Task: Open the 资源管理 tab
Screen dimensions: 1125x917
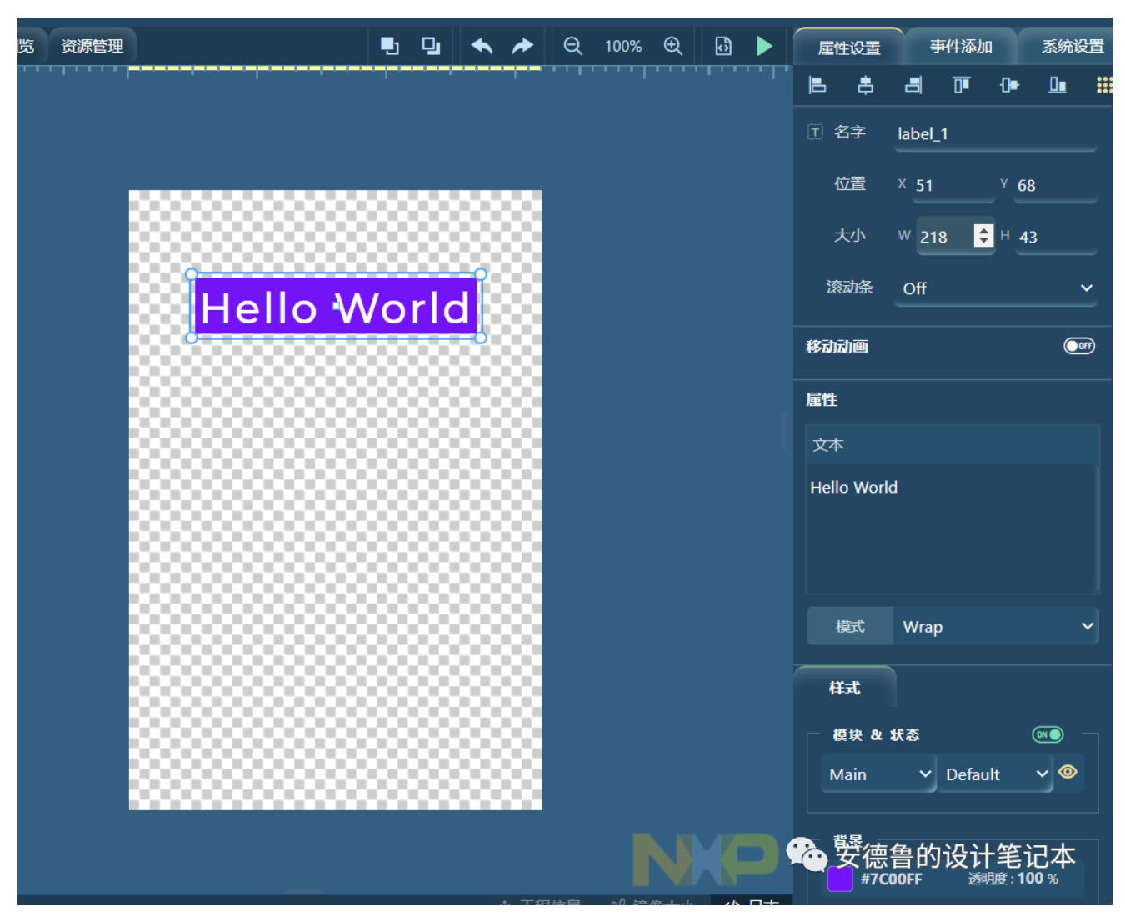Action: tap(92, 46)
